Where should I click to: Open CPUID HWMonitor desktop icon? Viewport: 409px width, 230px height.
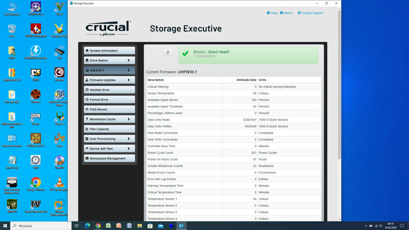[36, 30]
